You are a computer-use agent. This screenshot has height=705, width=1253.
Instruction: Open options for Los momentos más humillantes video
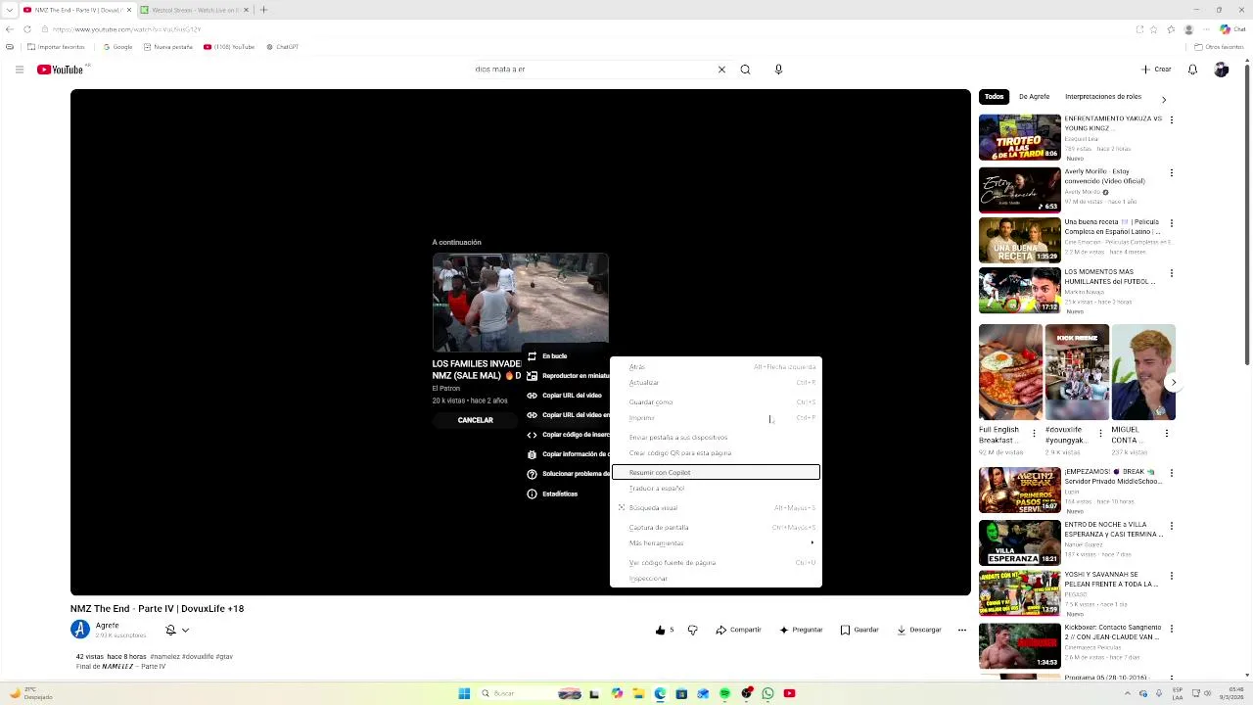(x=1172, y=273)
